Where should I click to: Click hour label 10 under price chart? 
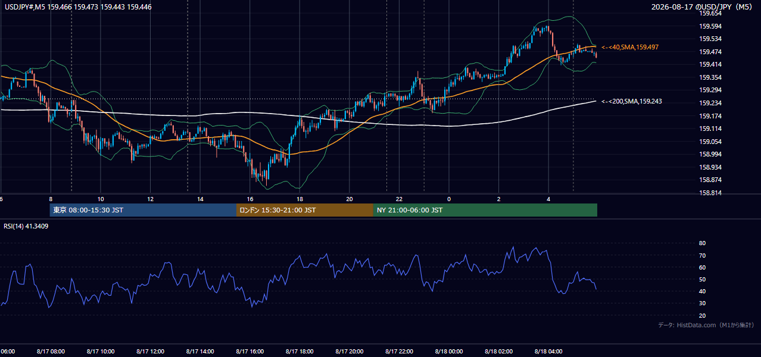click(101, 199)
